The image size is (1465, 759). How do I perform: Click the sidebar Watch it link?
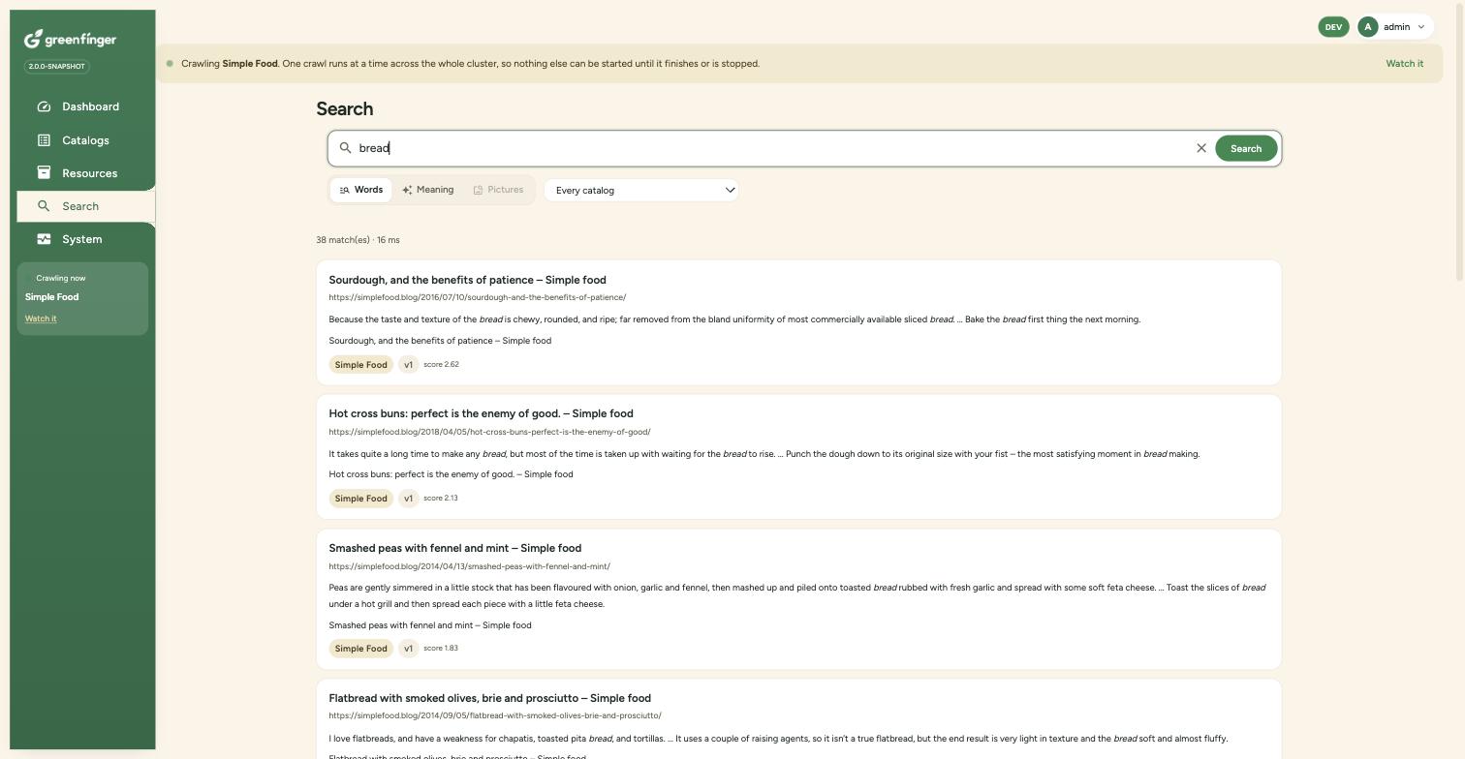(41, 319)
